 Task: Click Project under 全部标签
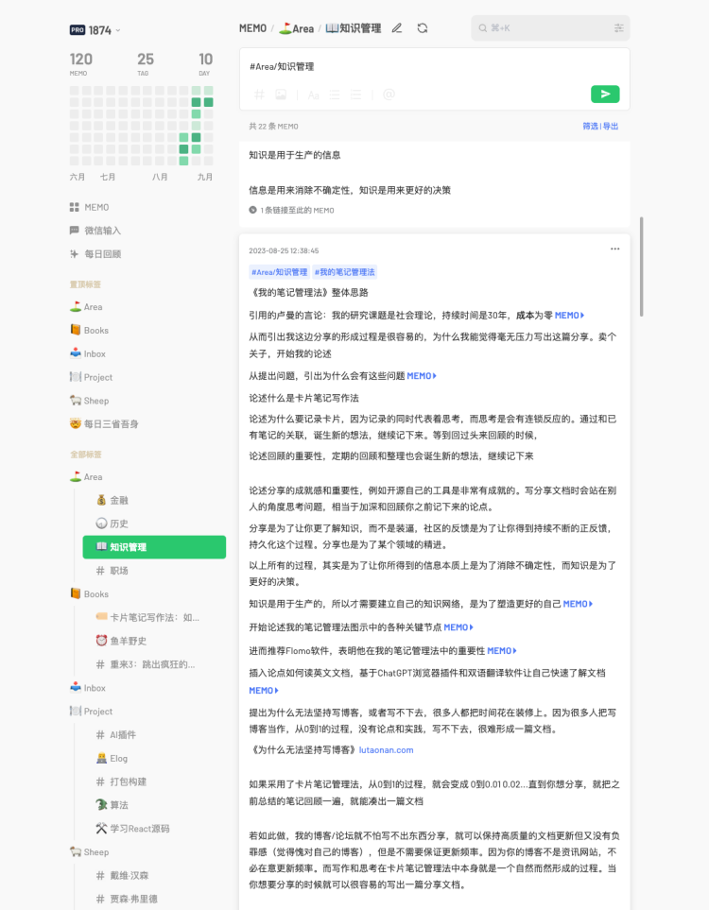[x=91, y=711]
